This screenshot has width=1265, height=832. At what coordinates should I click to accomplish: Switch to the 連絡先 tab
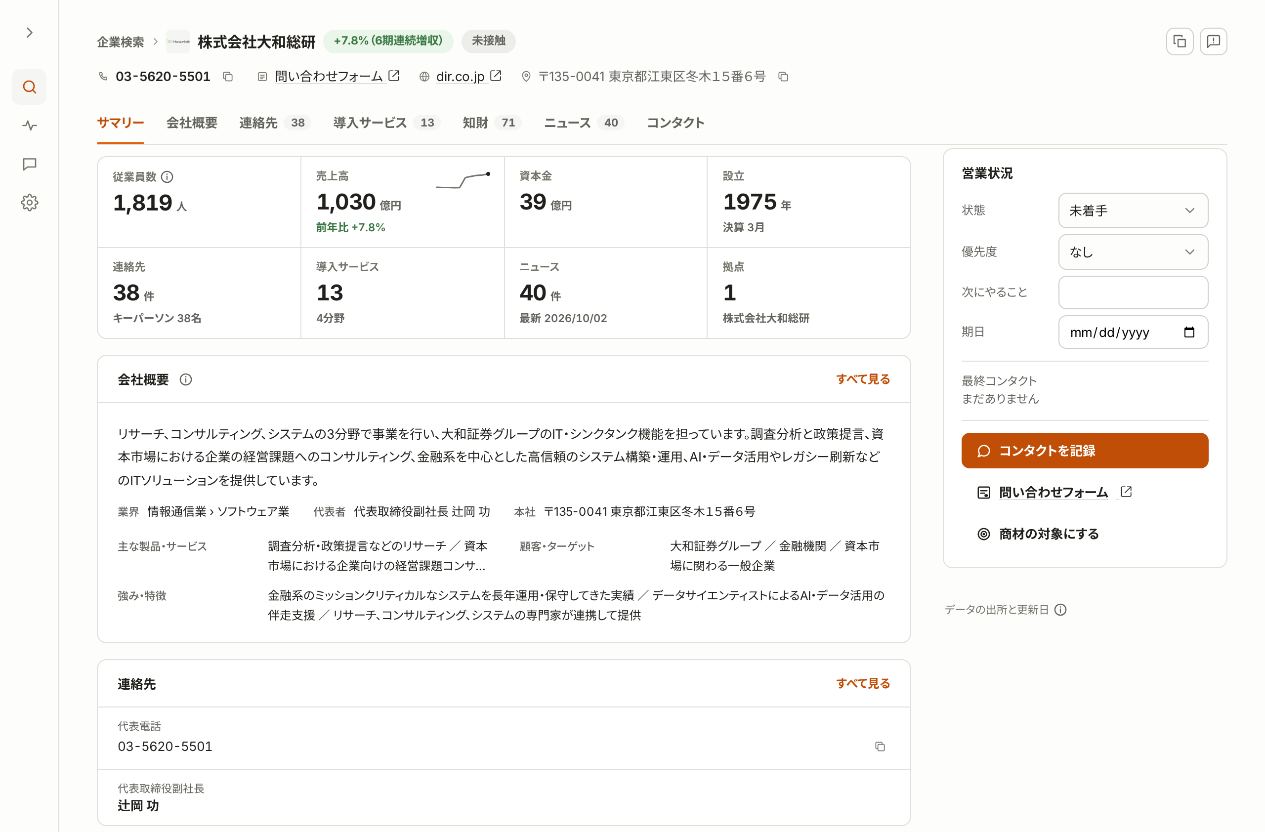(x=275, y=123)
